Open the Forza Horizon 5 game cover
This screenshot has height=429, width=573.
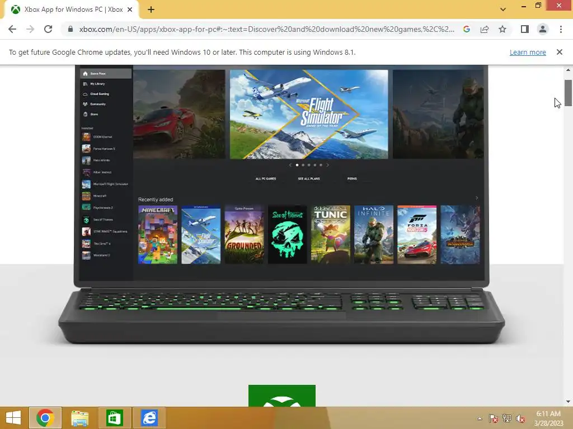pos(417,235)
